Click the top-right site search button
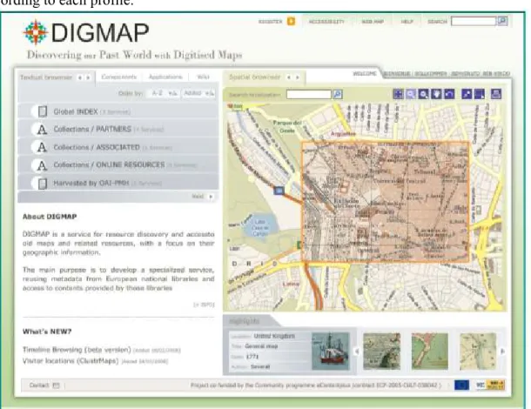Screen dimensions: 531x409 tap(502, 22)
